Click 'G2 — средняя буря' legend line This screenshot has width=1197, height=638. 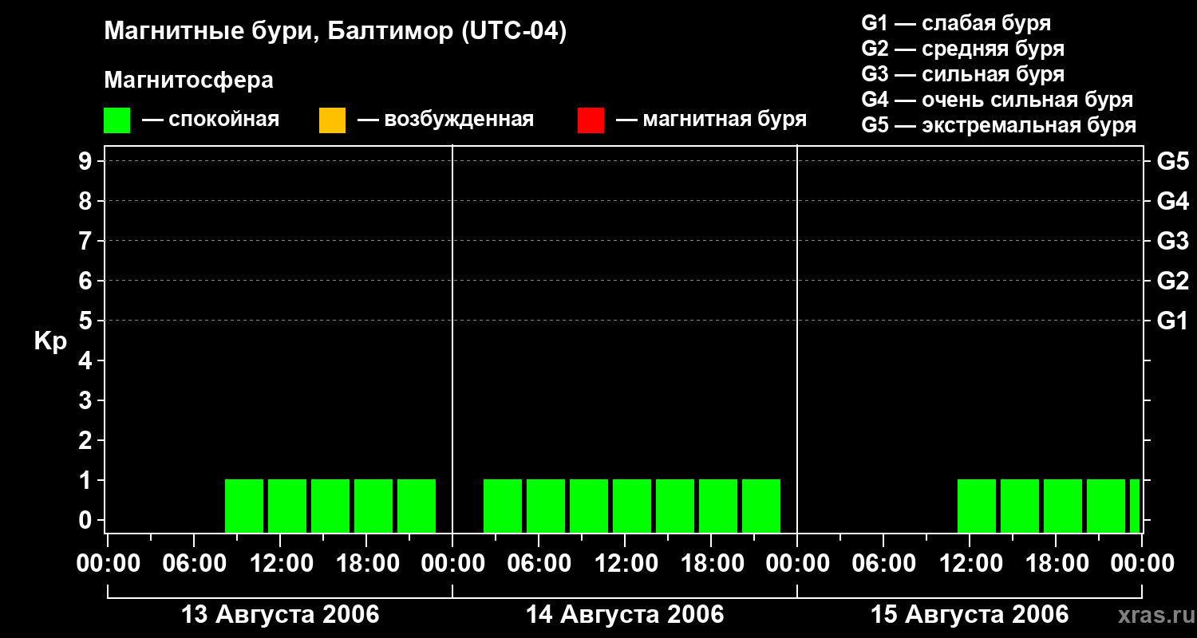[x=963, y=49]
